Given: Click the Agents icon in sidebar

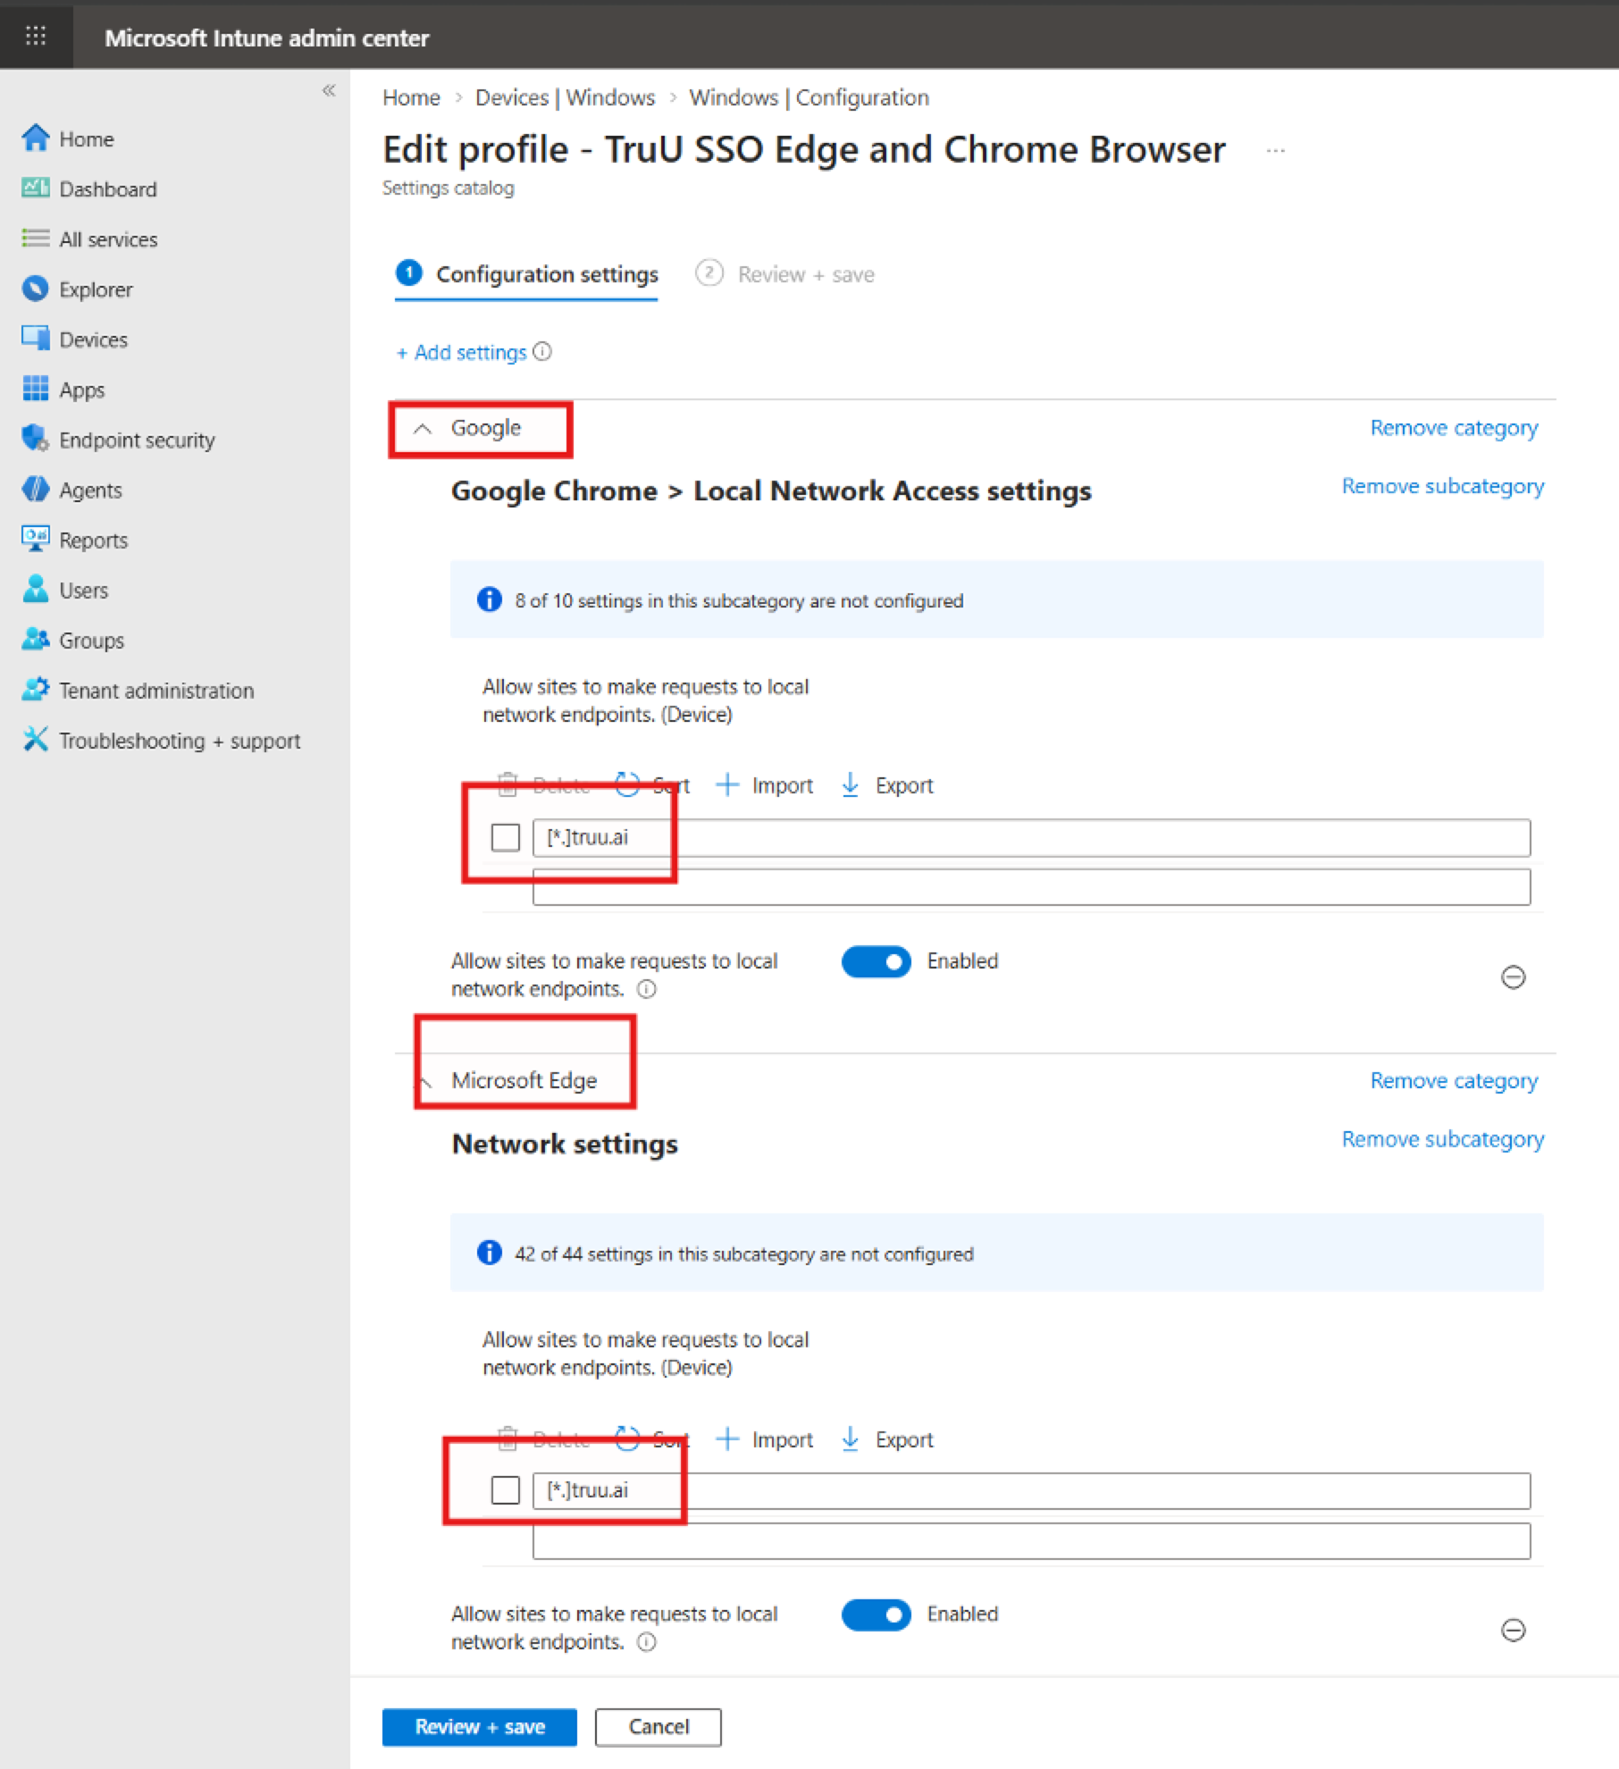Looking at the screenshot, I should pos(36,489).
